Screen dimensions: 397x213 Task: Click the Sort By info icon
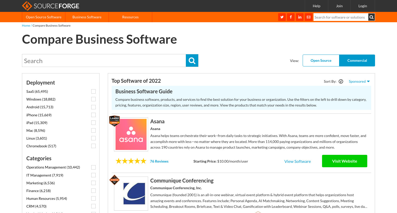coord(341,81)
